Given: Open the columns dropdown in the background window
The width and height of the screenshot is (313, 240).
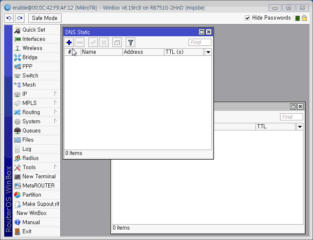Looking at the screenshot, I should 300,127.
